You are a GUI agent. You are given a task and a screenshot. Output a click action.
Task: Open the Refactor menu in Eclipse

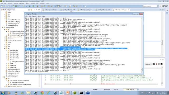coord(10,3)
